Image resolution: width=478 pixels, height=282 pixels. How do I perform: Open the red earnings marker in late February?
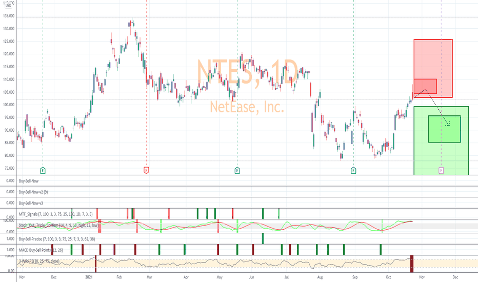146,170
